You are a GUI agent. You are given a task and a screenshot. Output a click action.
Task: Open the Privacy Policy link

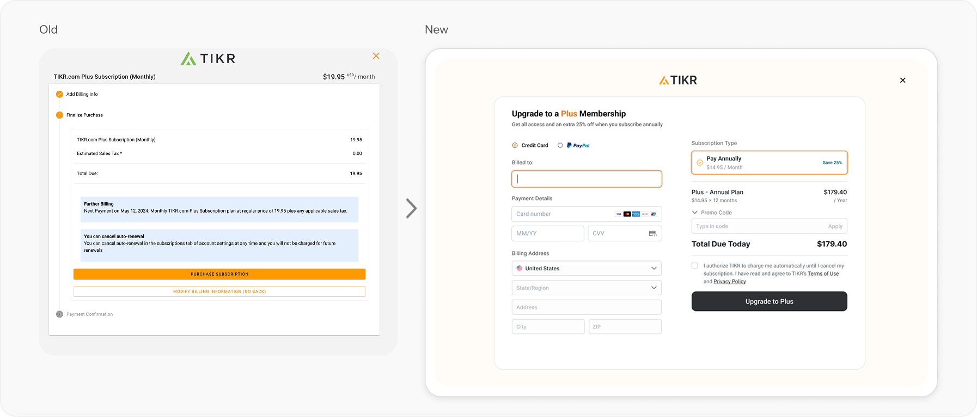[730, 282]
